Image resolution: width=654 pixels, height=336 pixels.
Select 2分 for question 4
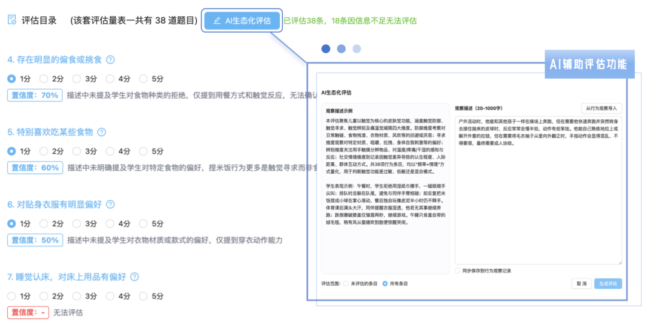(x=44, y=78)
